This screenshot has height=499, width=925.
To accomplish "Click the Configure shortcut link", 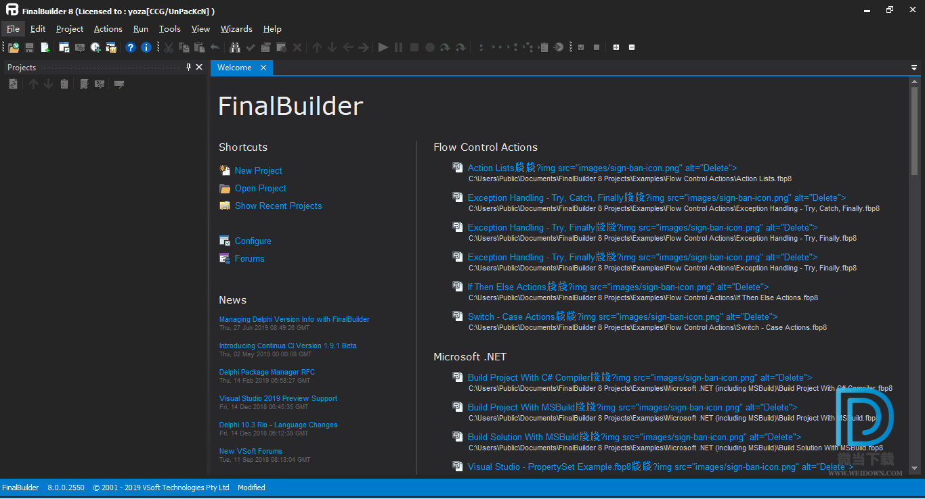I will [253, 241].
